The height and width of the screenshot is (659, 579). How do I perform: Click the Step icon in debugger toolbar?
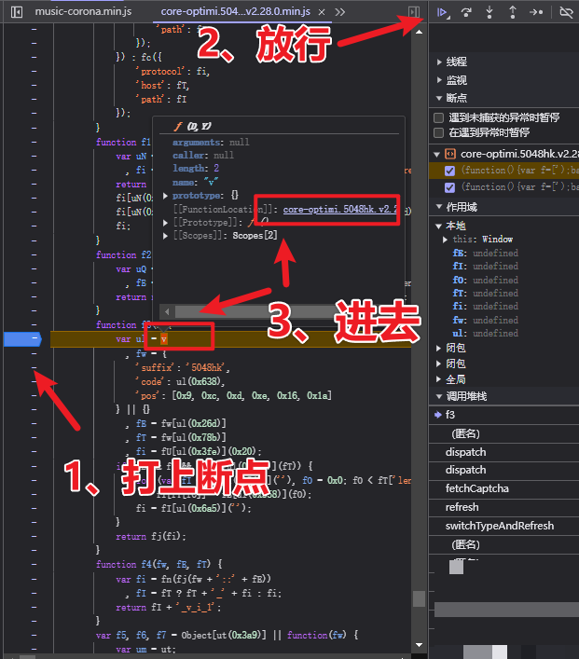tap(535, 12)
